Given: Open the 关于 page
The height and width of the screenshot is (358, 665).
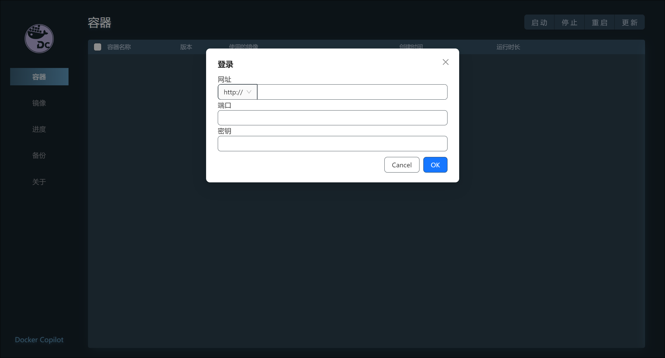Looking at the screenshot, I should [x=39, y=182].
